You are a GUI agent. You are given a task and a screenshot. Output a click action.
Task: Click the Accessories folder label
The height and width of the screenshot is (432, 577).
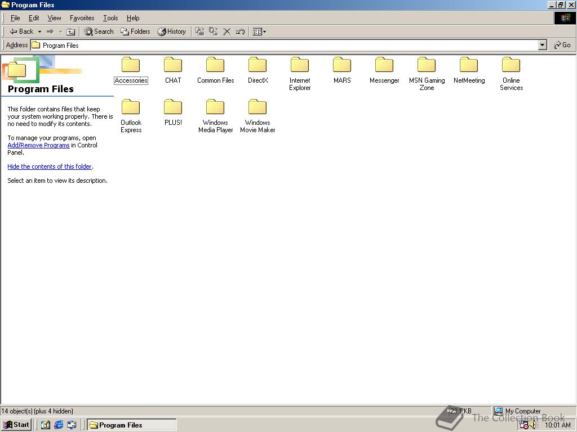coord(131,80)
